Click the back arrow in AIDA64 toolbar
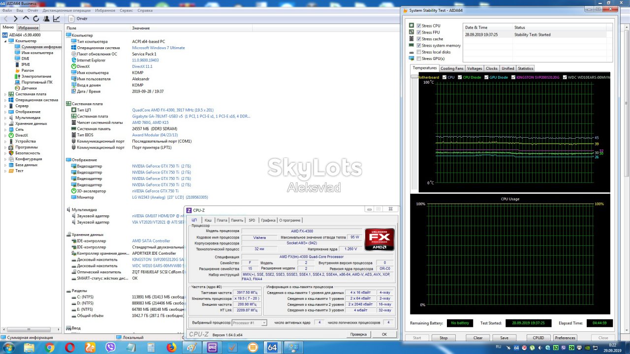Screen dimensions: 630x354 6,19
